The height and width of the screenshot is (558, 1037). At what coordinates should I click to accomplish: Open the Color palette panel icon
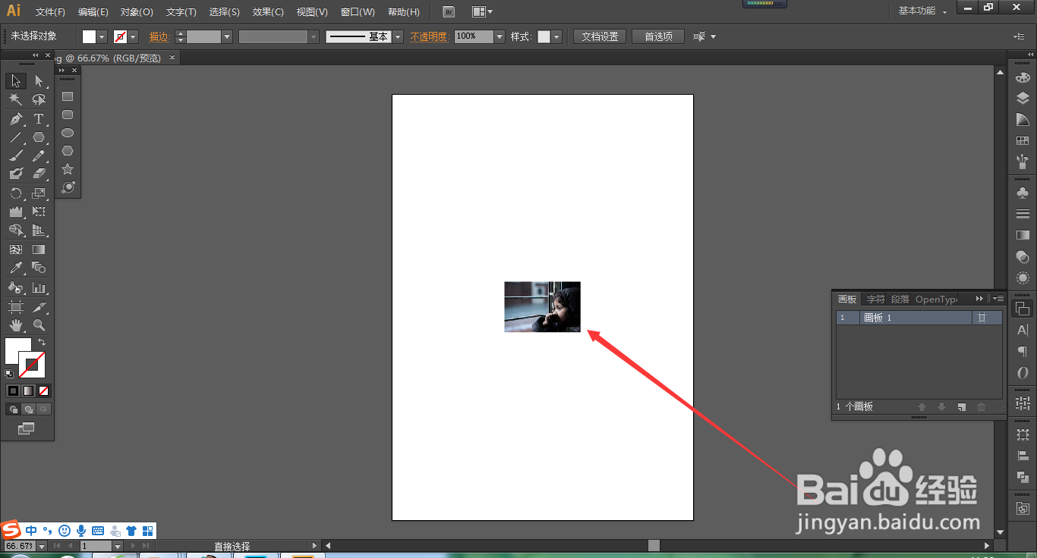point(1023,77)
